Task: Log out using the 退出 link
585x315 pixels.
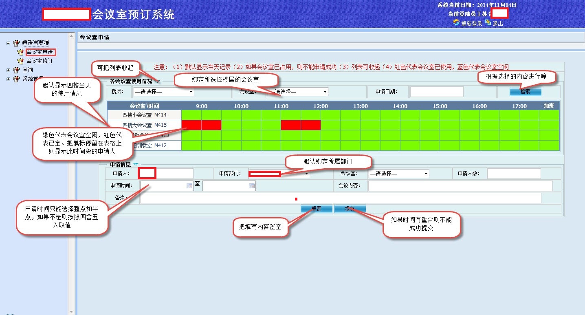Action: click(498, 24)
